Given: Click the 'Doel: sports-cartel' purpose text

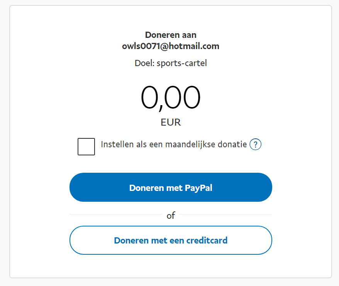Looking at the screenshot, I should pos(171,63).
